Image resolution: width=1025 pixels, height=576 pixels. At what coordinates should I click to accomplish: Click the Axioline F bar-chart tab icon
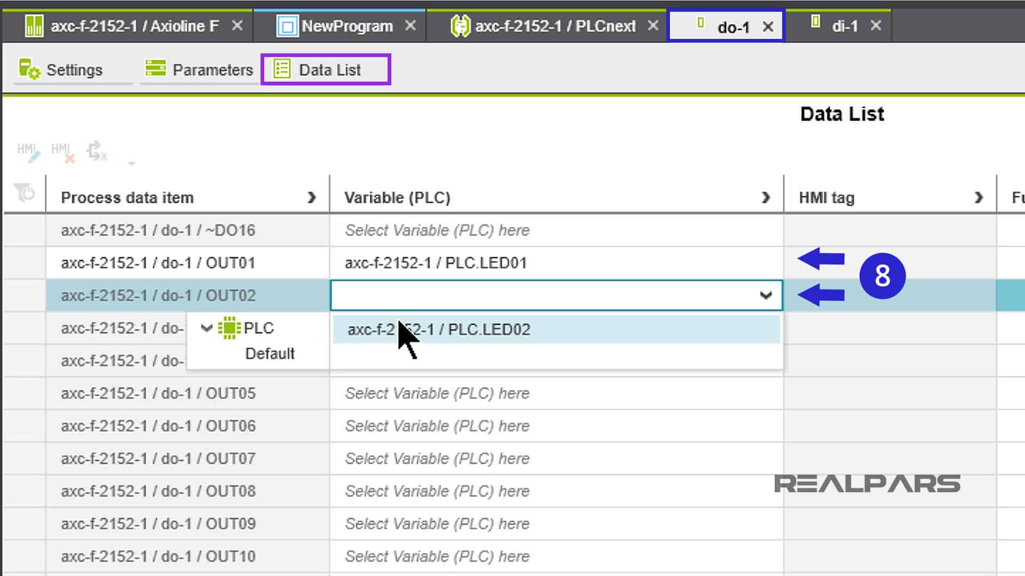pos(34,26)
